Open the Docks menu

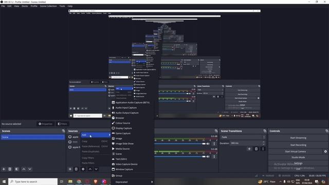(x=25, y=6)
